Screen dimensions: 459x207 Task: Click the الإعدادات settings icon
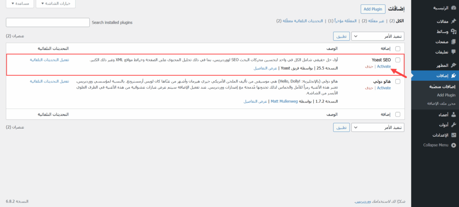coord(454,135)
